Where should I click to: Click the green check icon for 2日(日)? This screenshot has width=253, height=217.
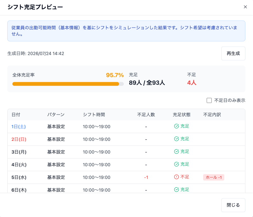click(x=176, y=139)
